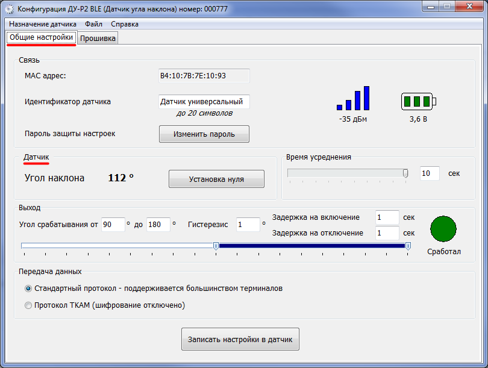Close the configuration window

tap(470, 7)
